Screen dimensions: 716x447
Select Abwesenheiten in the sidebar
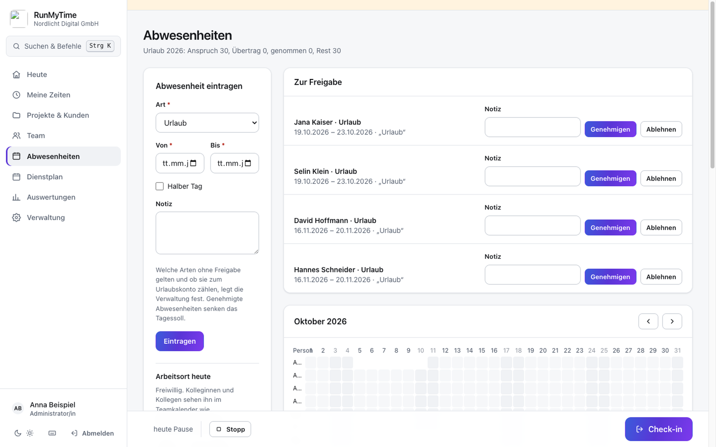click(x=63, y=156)
